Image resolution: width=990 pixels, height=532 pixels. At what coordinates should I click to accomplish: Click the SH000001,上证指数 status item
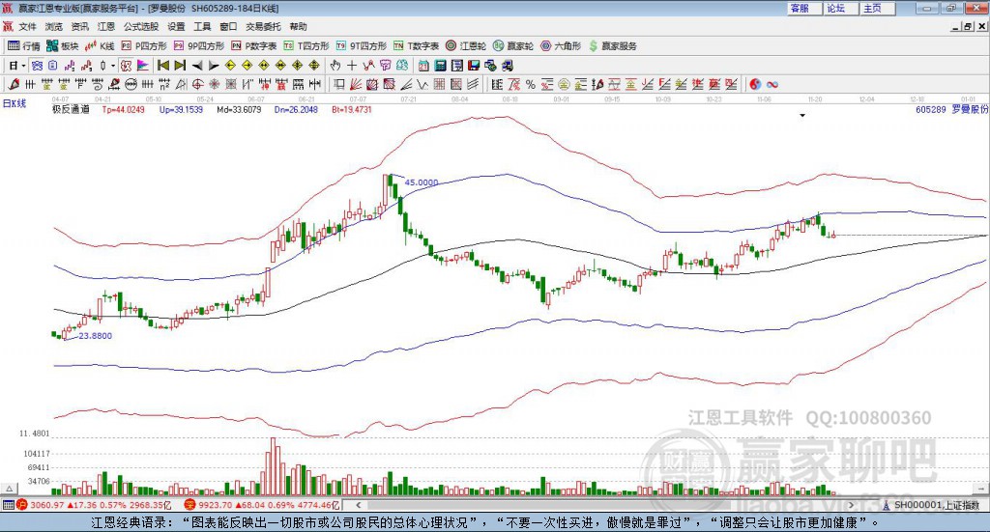click(x=932, y=505)
